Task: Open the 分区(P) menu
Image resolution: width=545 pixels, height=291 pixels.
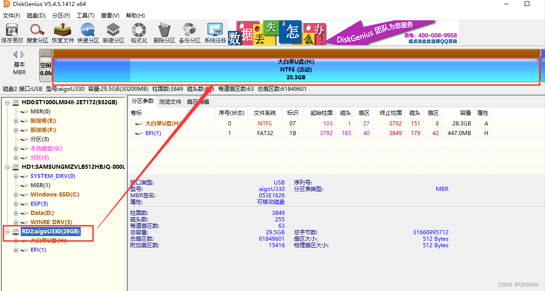Action: tap(61, 16)
